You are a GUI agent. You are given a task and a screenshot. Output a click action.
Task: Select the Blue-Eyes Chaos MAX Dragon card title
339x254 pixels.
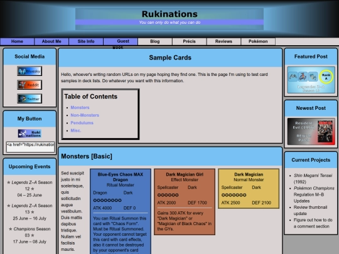pos(120,177)
